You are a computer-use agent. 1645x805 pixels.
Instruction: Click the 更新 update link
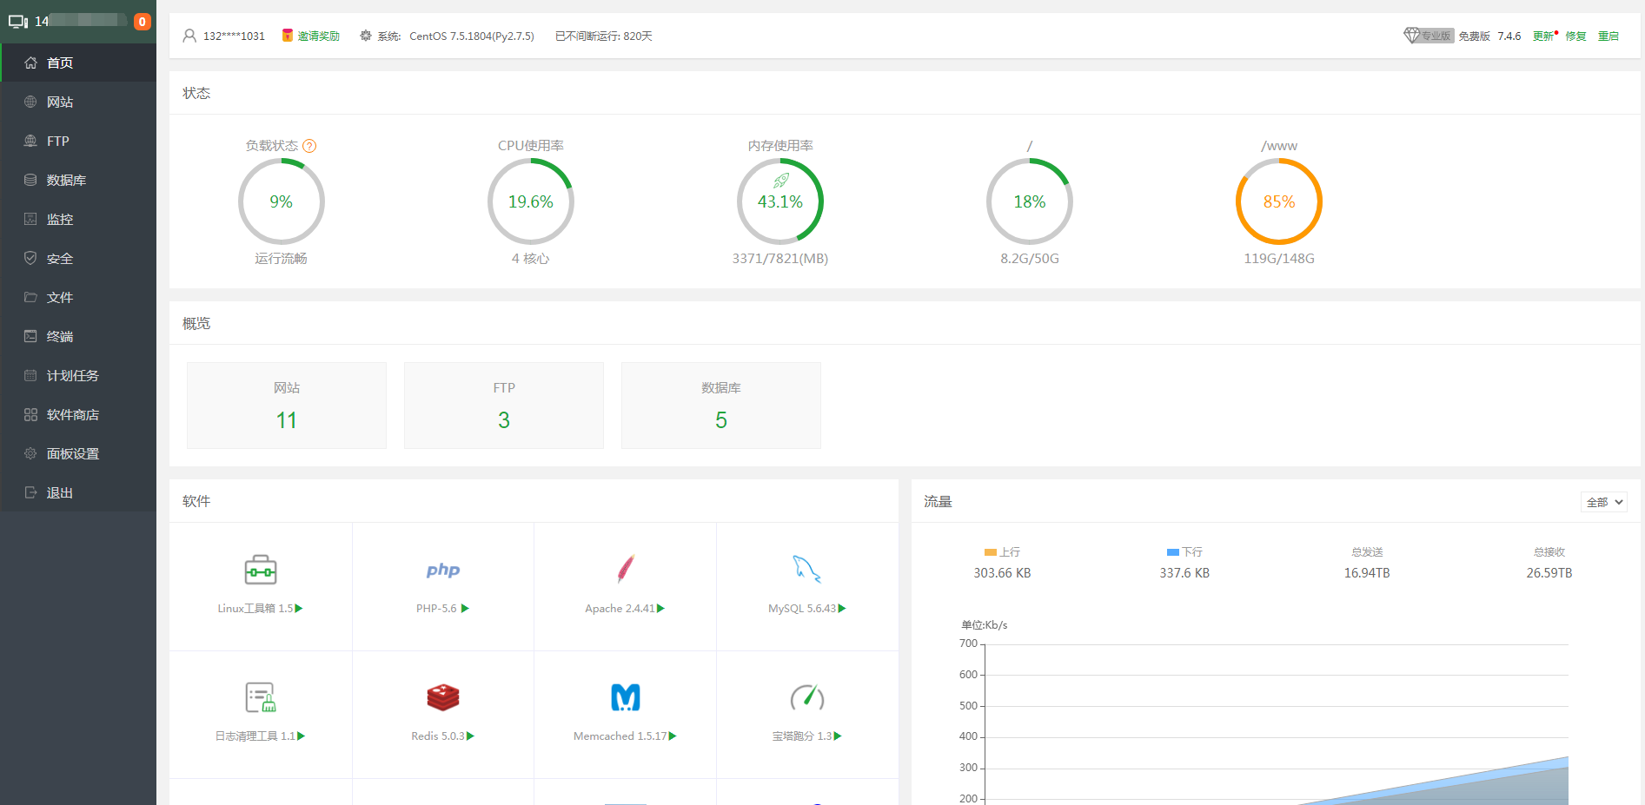pos(1543,36)
